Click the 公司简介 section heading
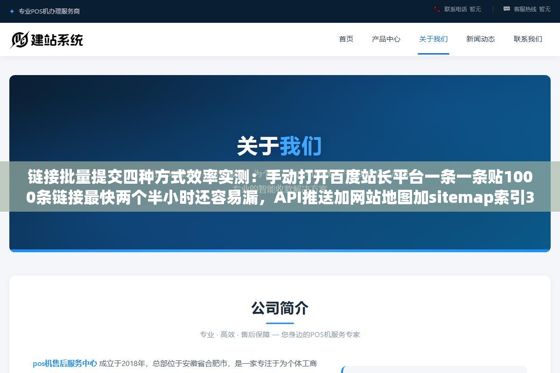560x373 pixels. pyautogui.click(x=280, y=308)
